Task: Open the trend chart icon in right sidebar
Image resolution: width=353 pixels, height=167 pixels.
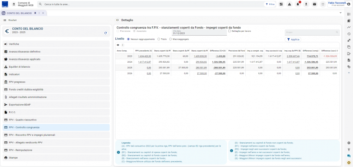Action: click(349, 27)
